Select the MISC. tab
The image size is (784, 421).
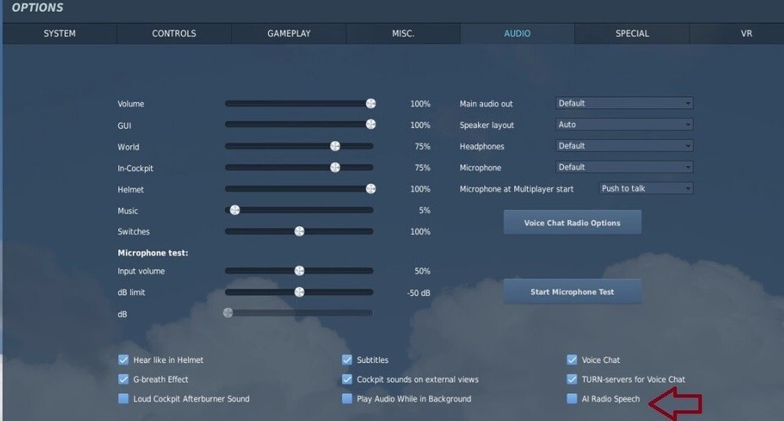pyautogui.click(x=403, y=34)
